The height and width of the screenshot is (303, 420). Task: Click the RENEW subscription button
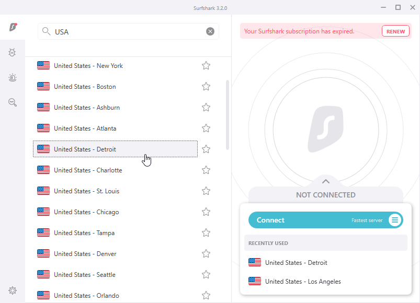pyautogui.click(x=395, y=31)
